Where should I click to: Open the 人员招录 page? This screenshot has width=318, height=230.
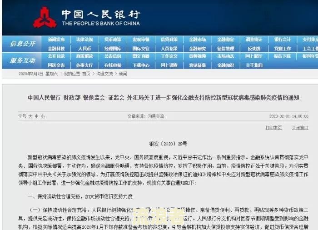(x=169, y=49)
